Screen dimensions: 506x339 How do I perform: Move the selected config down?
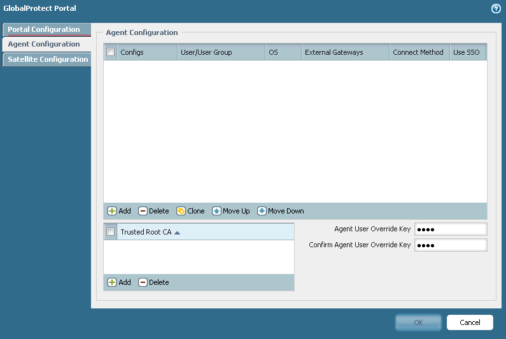(281, 211)
